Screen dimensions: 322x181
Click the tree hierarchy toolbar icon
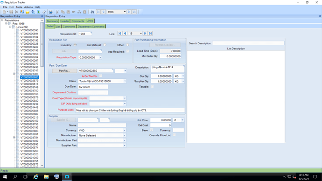pos(79,12)
